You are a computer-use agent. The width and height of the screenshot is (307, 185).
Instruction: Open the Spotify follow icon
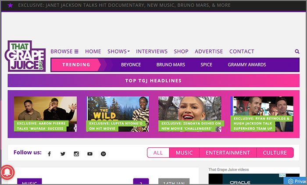[x=104, y=154]
